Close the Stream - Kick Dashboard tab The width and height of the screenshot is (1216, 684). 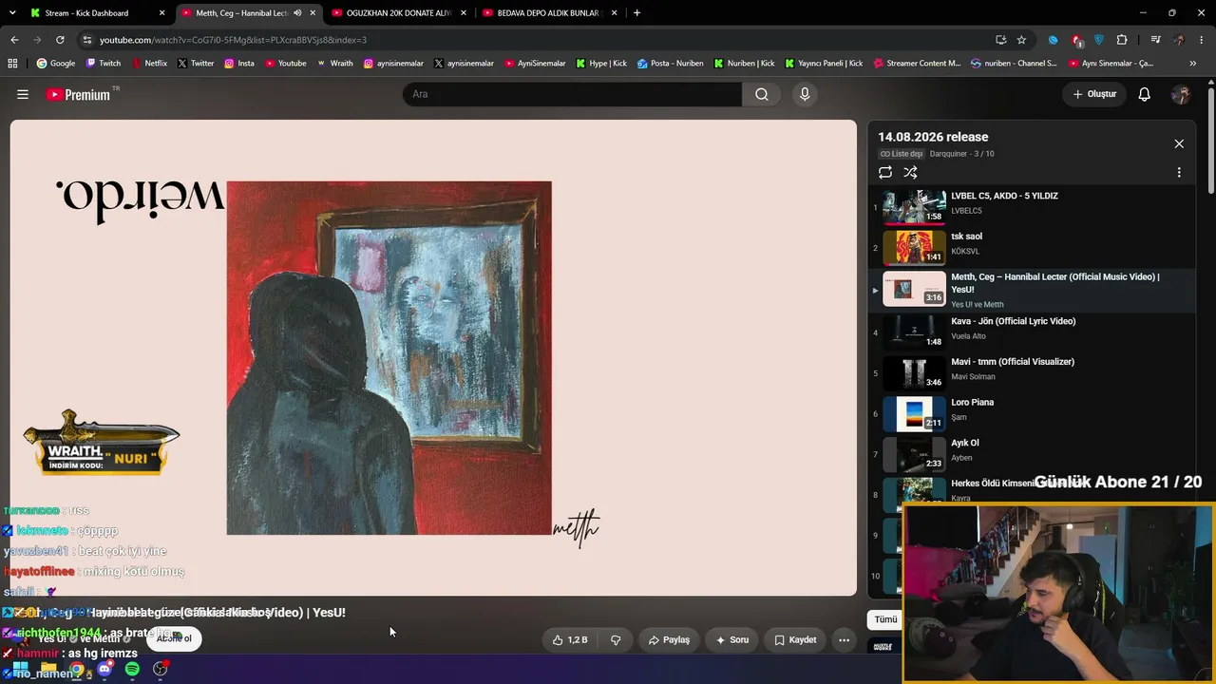point(161,13)
